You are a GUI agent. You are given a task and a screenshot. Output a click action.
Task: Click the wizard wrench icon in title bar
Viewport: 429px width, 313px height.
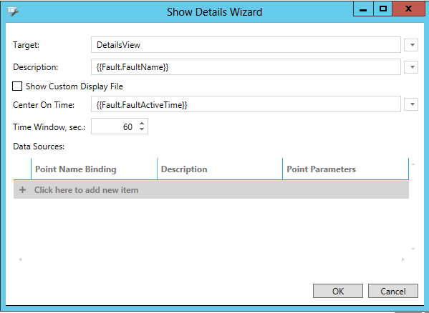point(13,11)
